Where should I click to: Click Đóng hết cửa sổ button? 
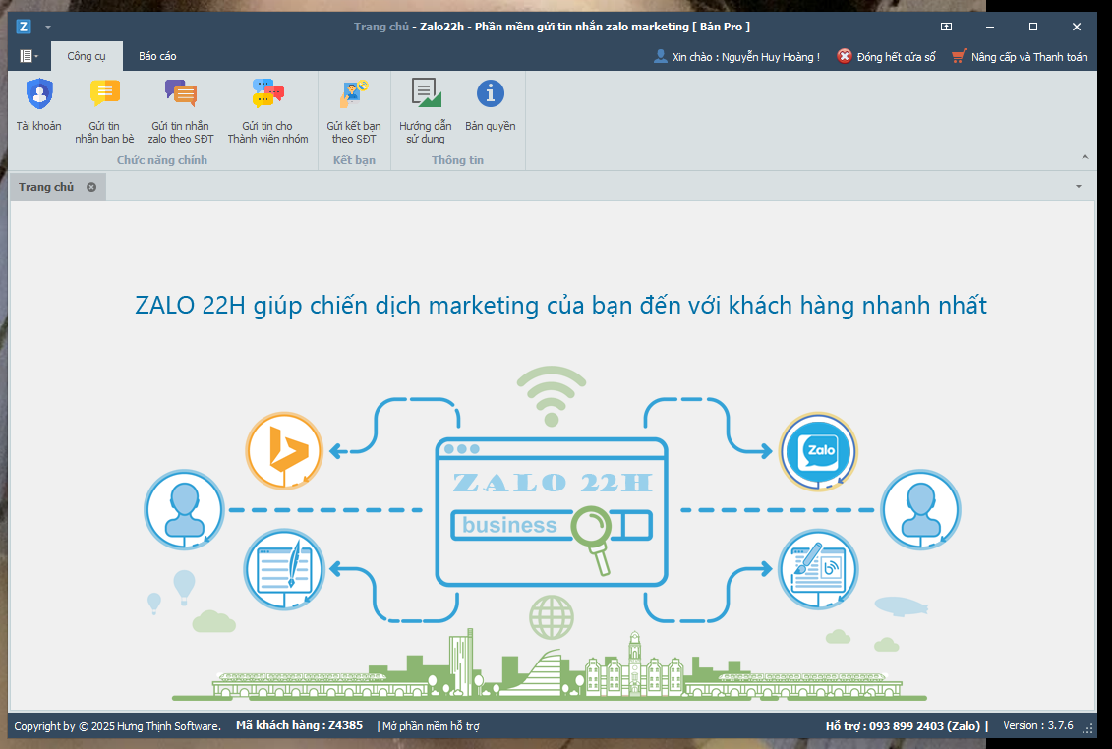tap(886, 57)
